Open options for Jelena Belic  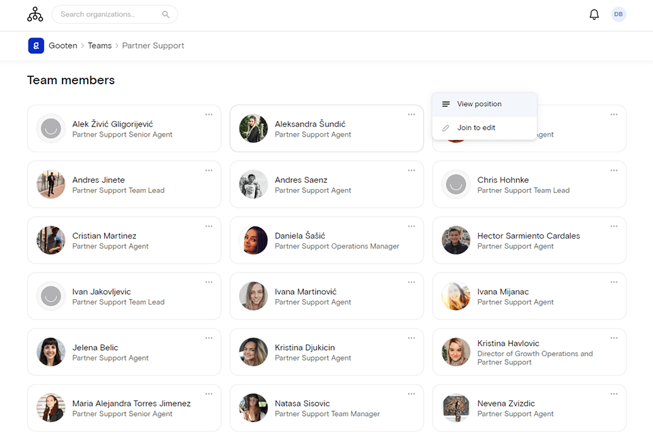(209, 338)
